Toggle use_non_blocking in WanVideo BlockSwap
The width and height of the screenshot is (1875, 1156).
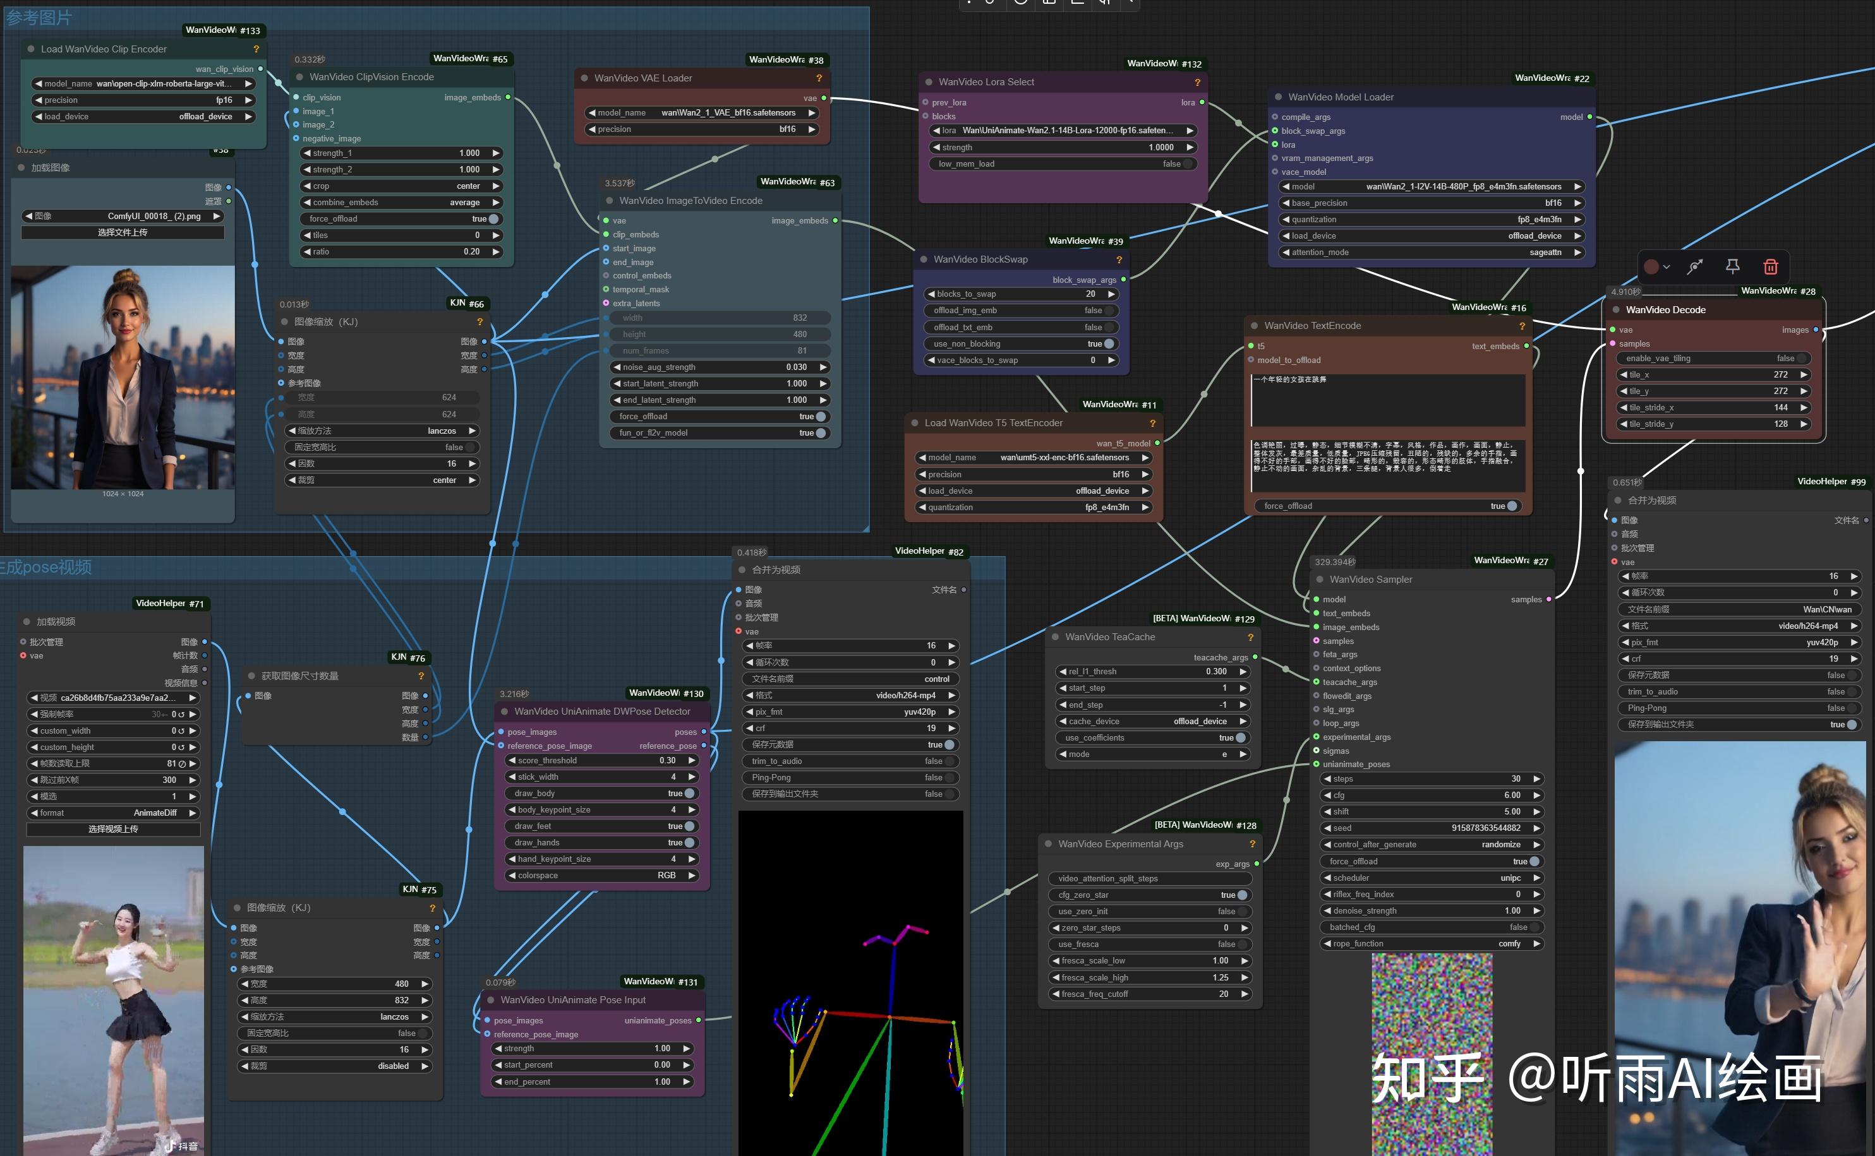pyautogui.click(x=1109, y=344)
